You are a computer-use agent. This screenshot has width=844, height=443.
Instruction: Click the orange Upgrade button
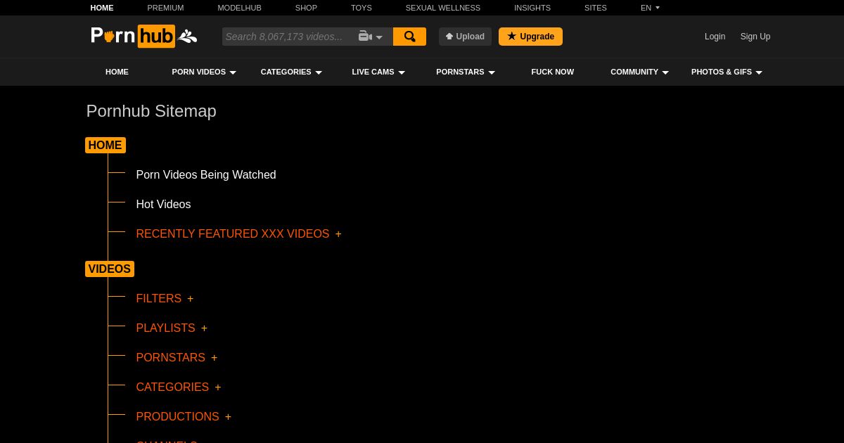click(x=530, y=37)
